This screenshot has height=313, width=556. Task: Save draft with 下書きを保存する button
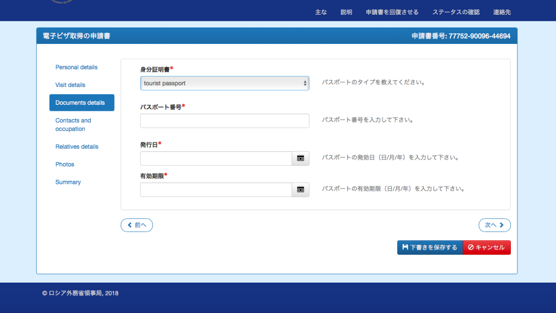pyautogui.click(x=430, y=247)
